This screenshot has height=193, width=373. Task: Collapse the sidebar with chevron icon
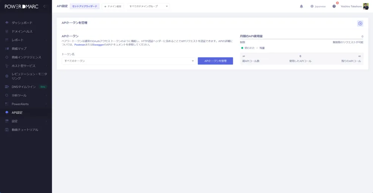(x=44, y=6)
